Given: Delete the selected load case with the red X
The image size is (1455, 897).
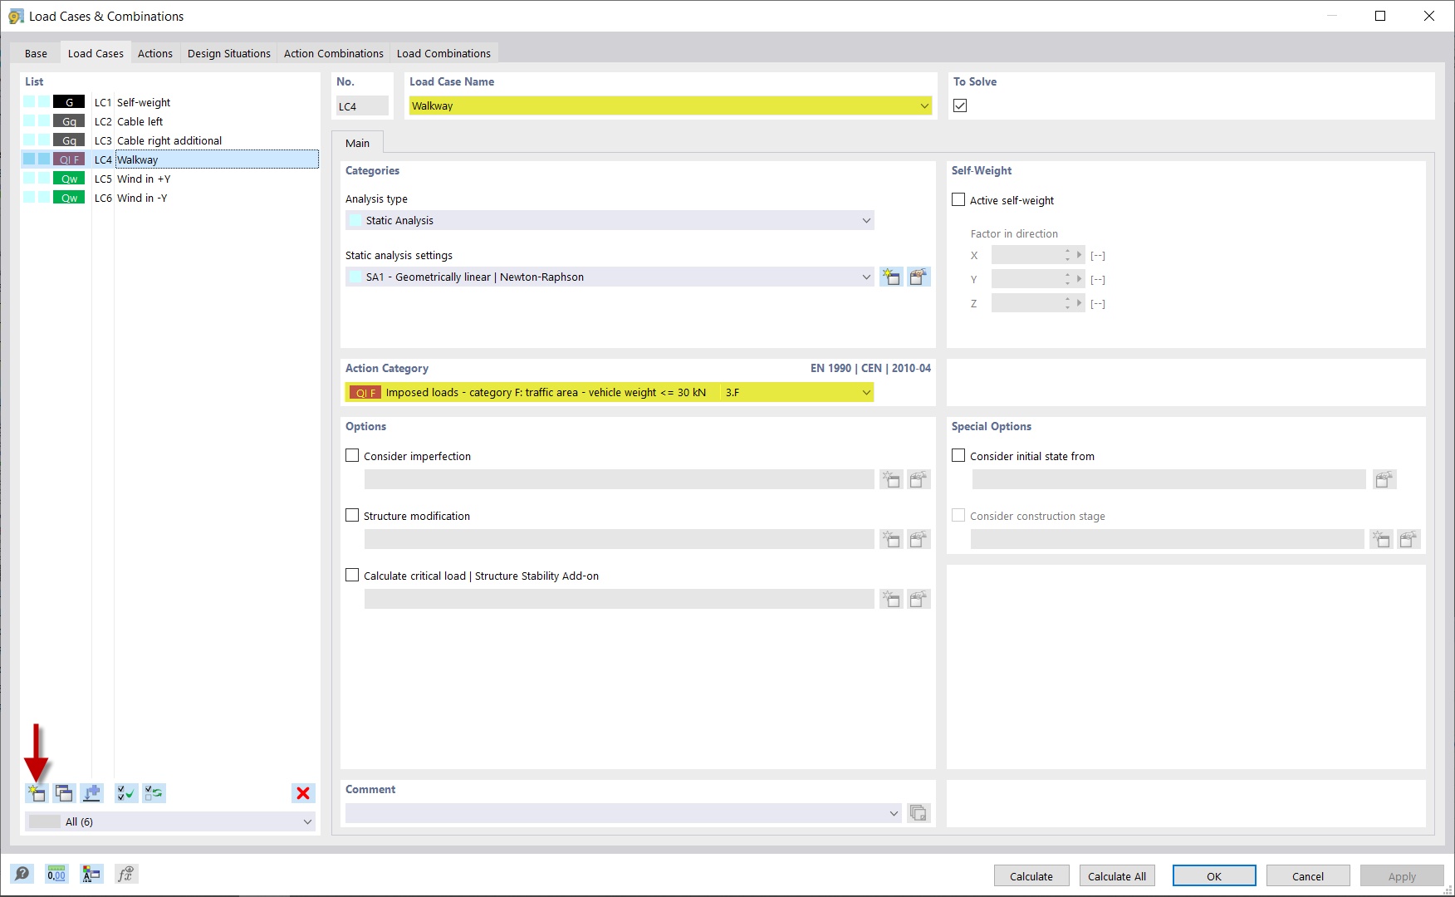Looking at the screenshot, I should pyautogui.click(x=303, y=793).
